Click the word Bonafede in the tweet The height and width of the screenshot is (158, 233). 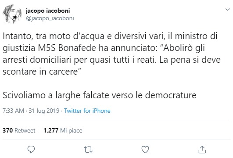click(77, 48)
